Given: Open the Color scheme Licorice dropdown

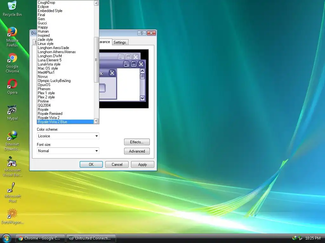Looking at the screenshot, I should [68, 136].
